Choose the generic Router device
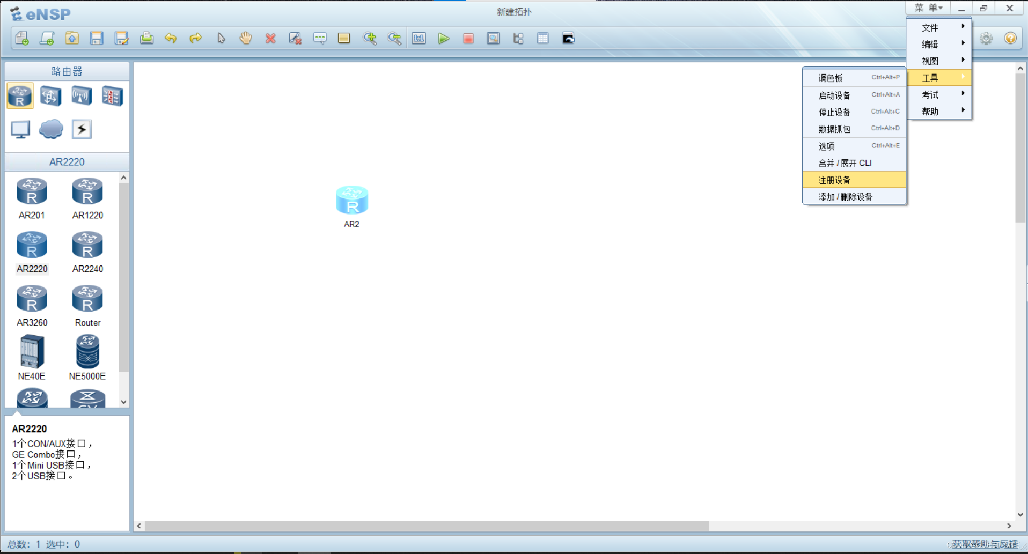 (x=87, y=306)
